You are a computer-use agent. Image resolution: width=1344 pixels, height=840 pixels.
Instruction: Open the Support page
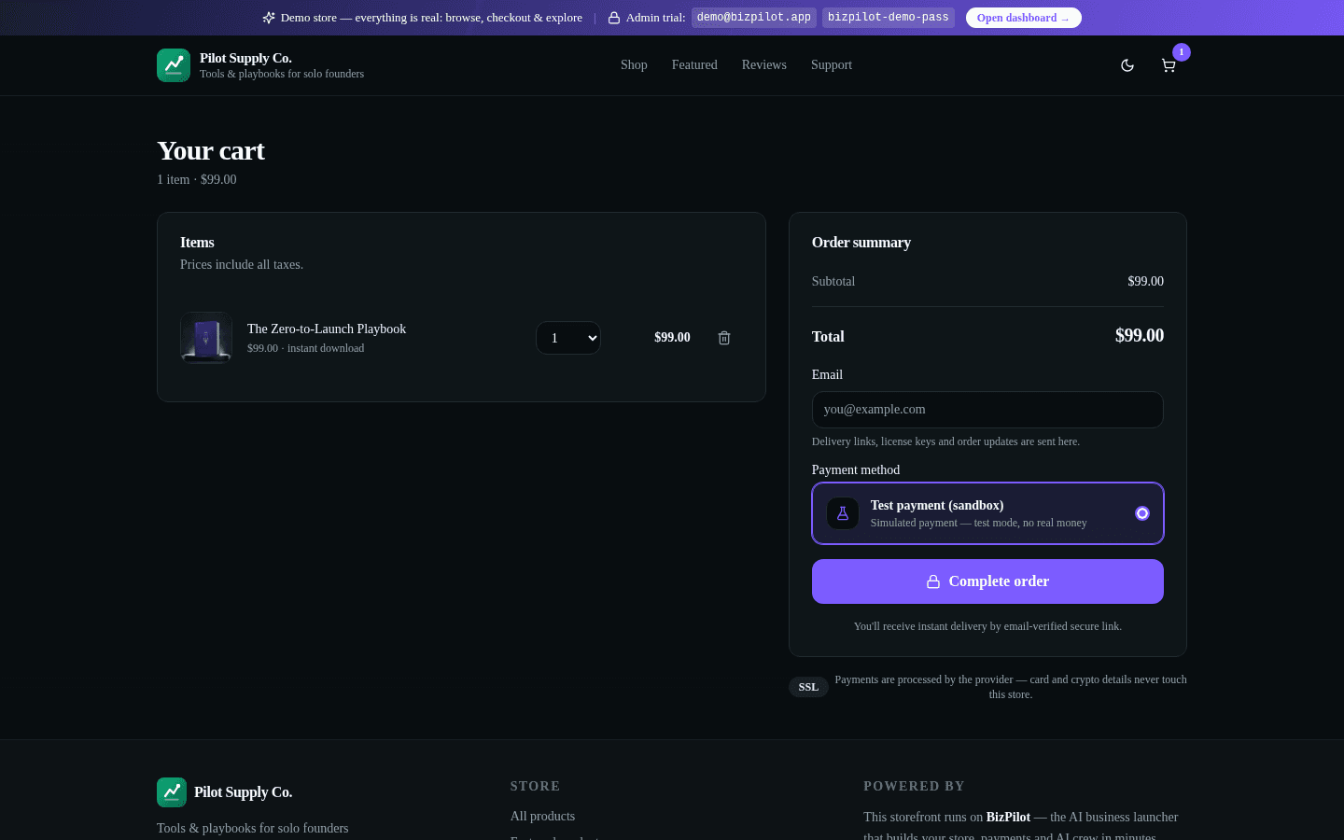[x=832, y=65]
